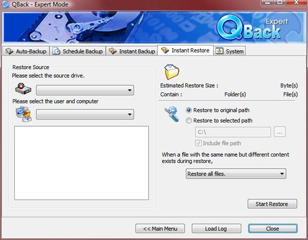Image resolution: width=308 pixels, height=240 pixels.
Task: Expand the user and computer dropdown
Action: 85,115
